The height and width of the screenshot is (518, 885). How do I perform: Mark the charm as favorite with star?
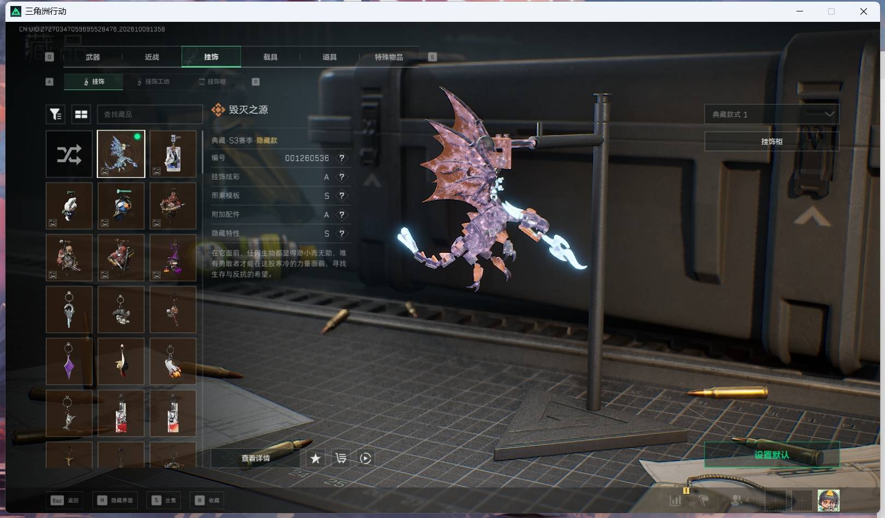click(x=315, y=459)
